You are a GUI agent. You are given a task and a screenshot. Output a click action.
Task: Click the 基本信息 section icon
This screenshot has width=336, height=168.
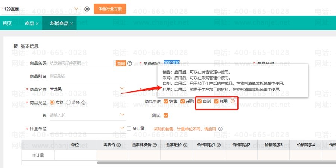pyautogui.click(x=16, y=46)
